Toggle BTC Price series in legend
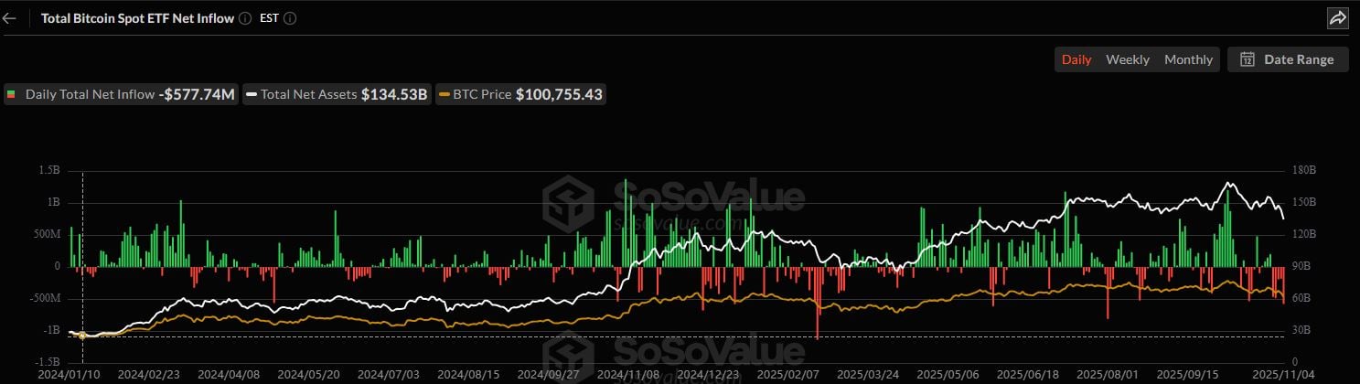The width and height of the screenshot is (1360, 384). (521, 94)
